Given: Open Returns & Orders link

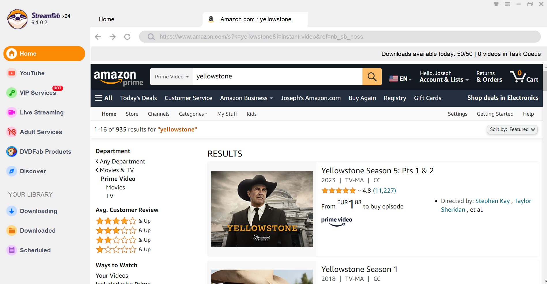Looking at the screenshot, I should (489, 77).
